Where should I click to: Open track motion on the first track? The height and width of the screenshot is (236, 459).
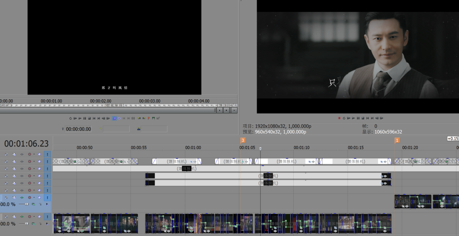pyautogui.click(x=6, y=154)
